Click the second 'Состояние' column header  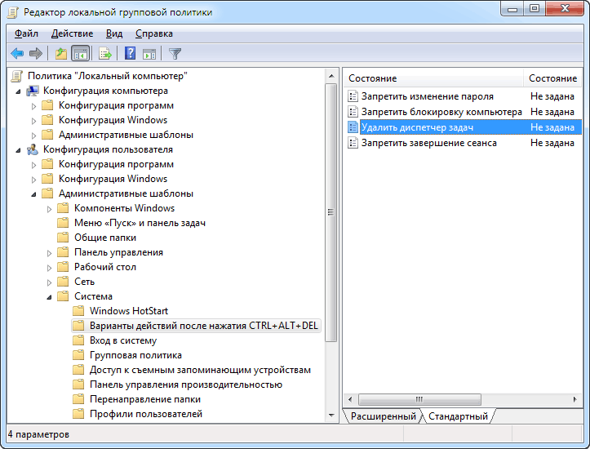tap(552, 78)
